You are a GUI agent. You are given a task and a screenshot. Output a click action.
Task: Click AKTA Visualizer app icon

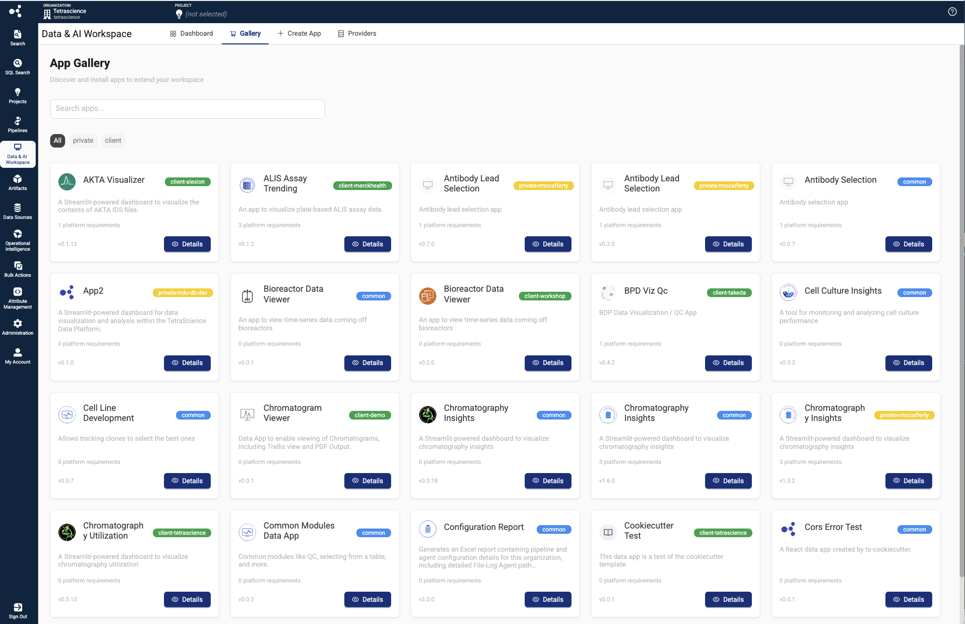click(x=67, y=182)
